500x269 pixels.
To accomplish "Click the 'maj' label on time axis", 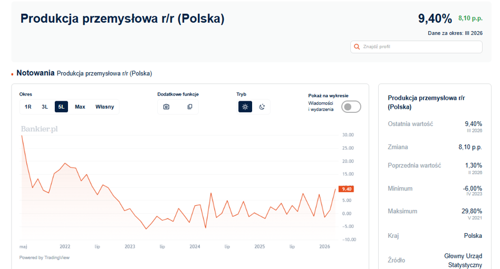I will tap(23, 247).
